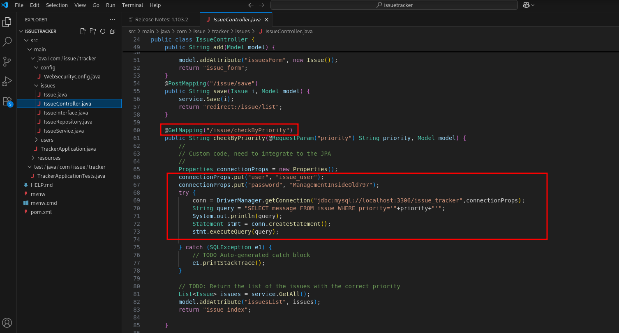Open the Extensions view with badge
Viewport: 619px width, 333px height.
coord(7,101)
